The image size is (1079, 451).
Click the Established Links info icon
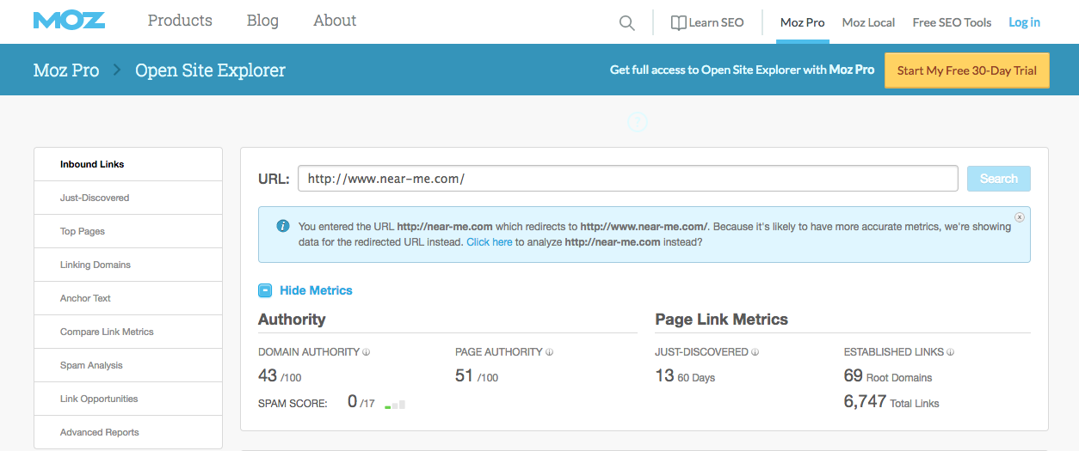[951, 352]
